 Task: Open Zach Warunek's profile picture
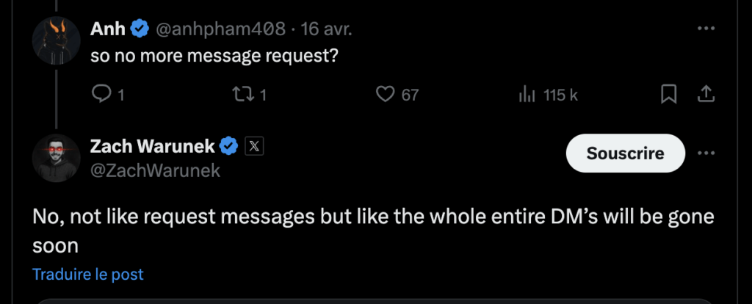55,158
